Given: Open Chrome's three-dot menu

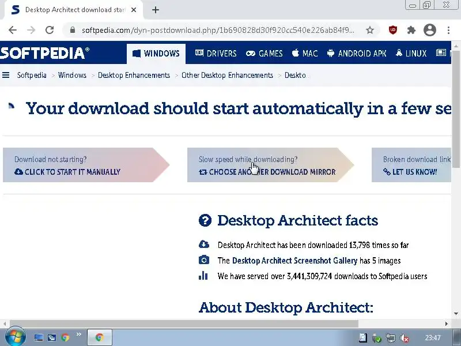Looking at the screenshot, I should tap(448, 30).
